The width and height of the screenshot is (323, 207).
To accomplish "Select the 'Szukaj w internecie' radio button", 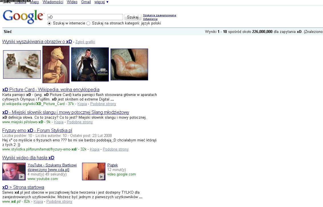I will point(49,23).
